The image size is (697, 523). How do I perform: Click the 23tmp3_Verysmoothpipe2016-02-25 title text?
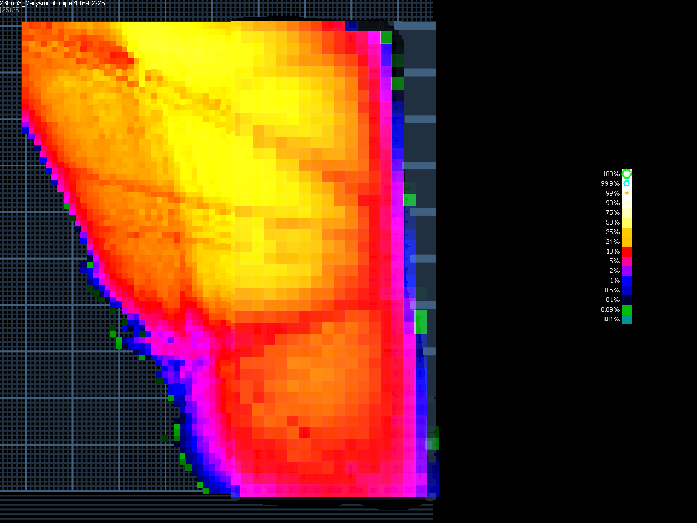(52, 3)
